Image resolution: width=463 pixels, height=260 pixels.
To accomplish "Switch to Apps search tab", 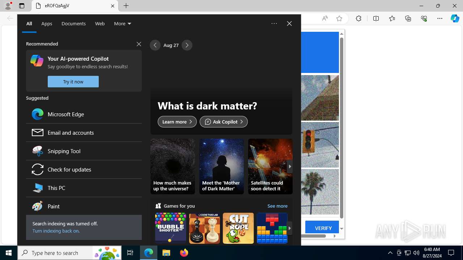I will (x=47, y=23).
